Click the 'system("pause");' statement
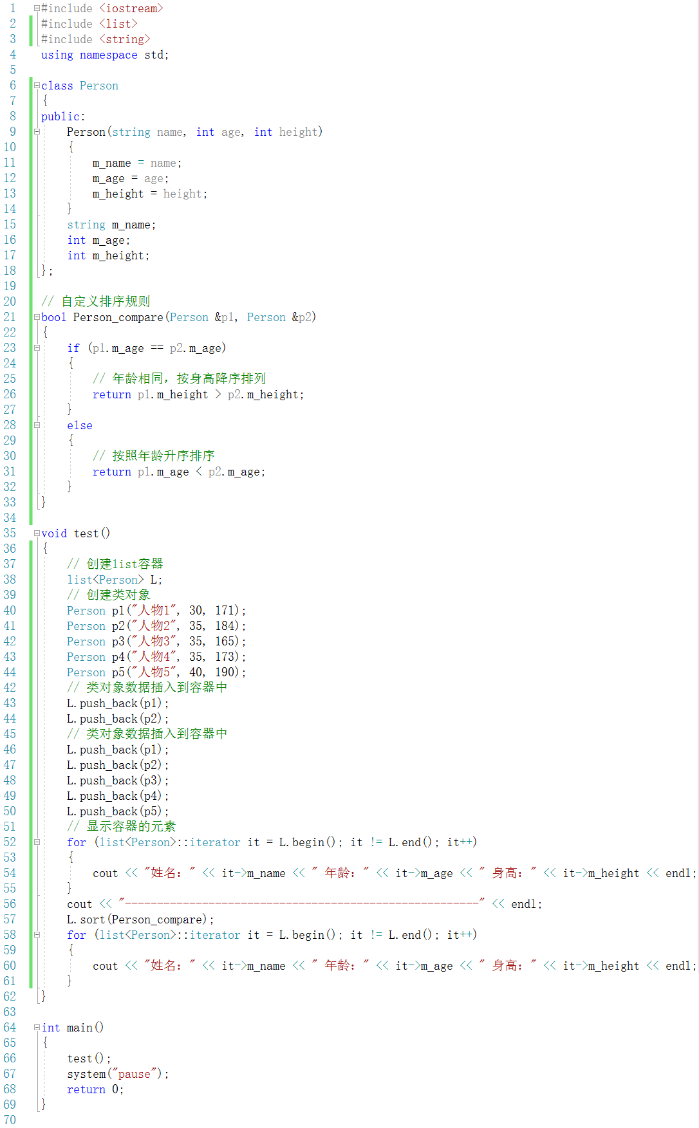Screen dimensions: 699x1128 [118, 1074]
